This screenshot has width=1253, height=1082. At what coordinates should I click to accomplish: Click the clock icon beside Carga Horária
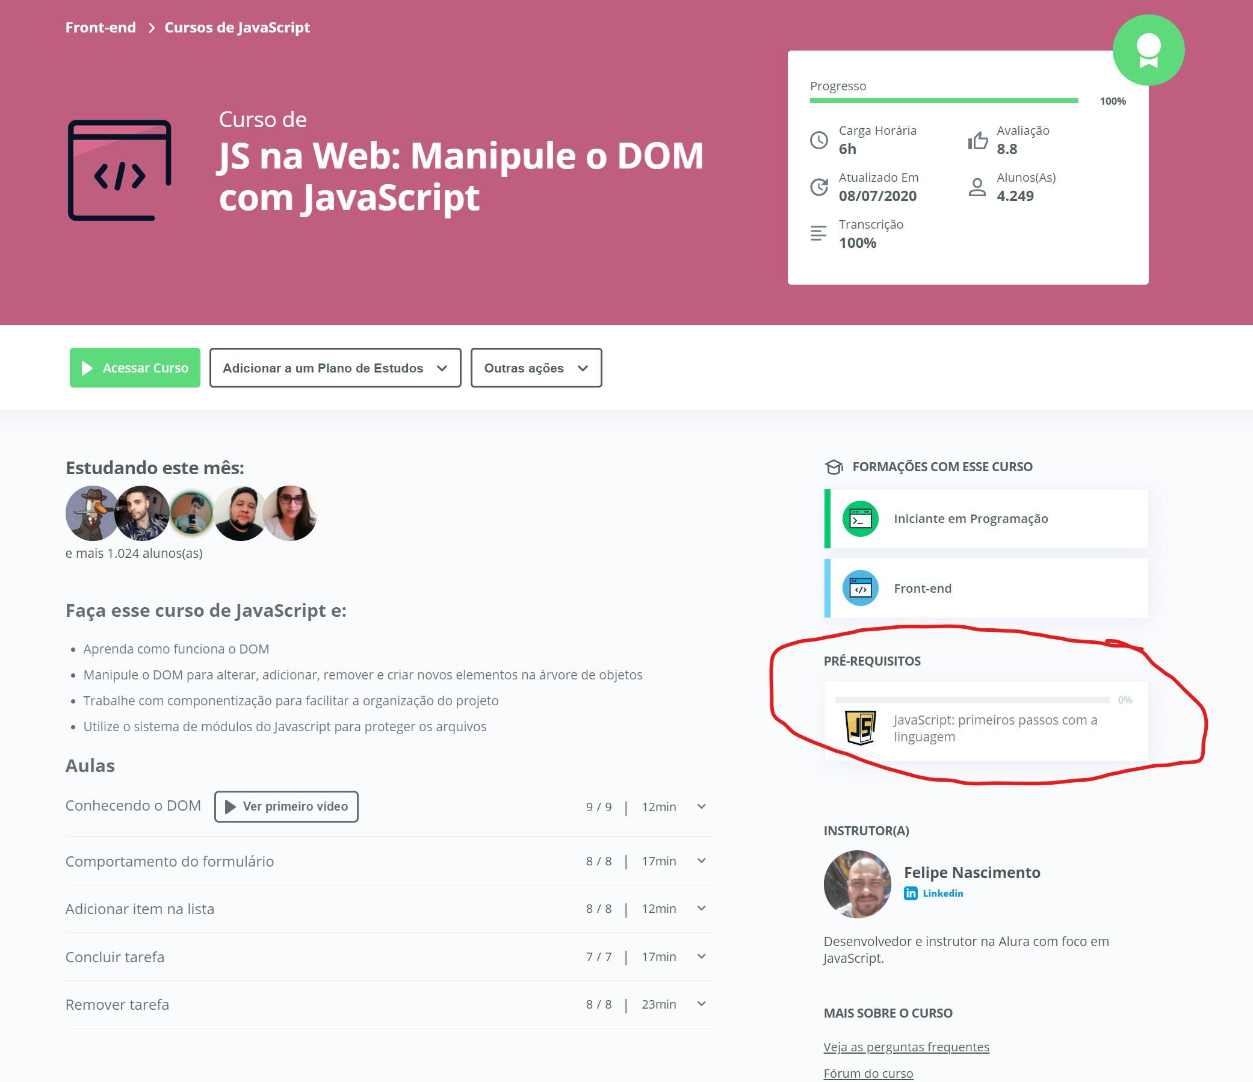pyautogui.click(x=819, y=140)
